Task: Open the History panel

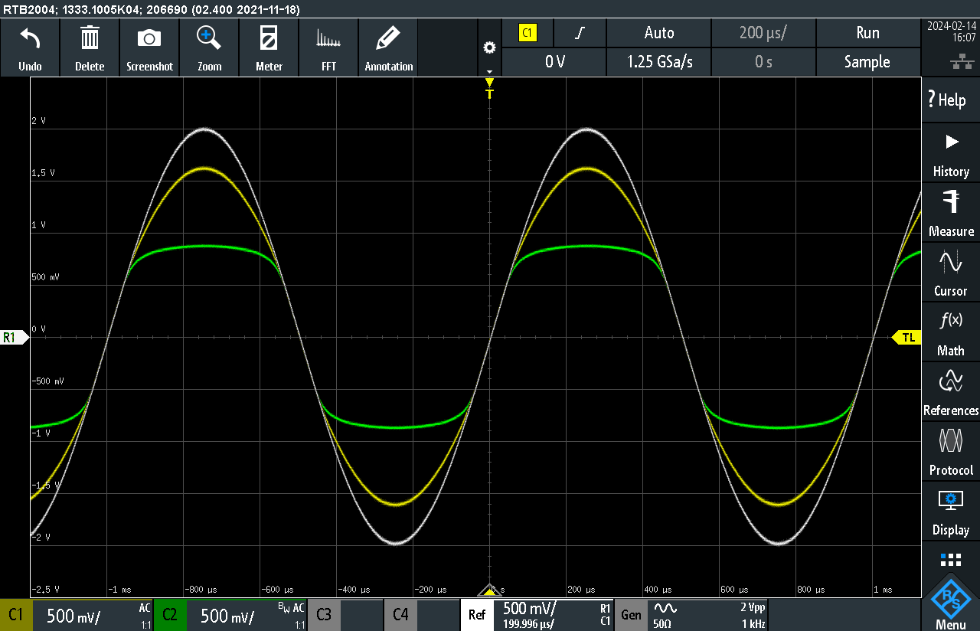Action: pos(951,153)
